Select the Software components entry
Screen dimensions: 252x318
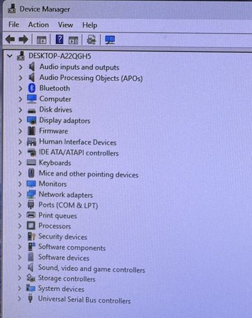coord(72,247)
